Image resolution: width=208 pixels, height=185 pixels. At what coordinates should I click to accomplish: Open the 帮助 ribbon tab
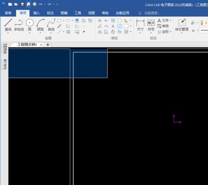point(105,13)
